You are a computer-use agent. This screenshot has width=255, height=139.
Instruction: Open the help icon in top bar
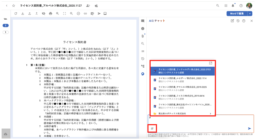241,6
